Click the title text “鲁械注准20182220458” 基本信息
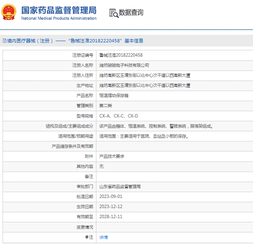 [x=106, y=41]
